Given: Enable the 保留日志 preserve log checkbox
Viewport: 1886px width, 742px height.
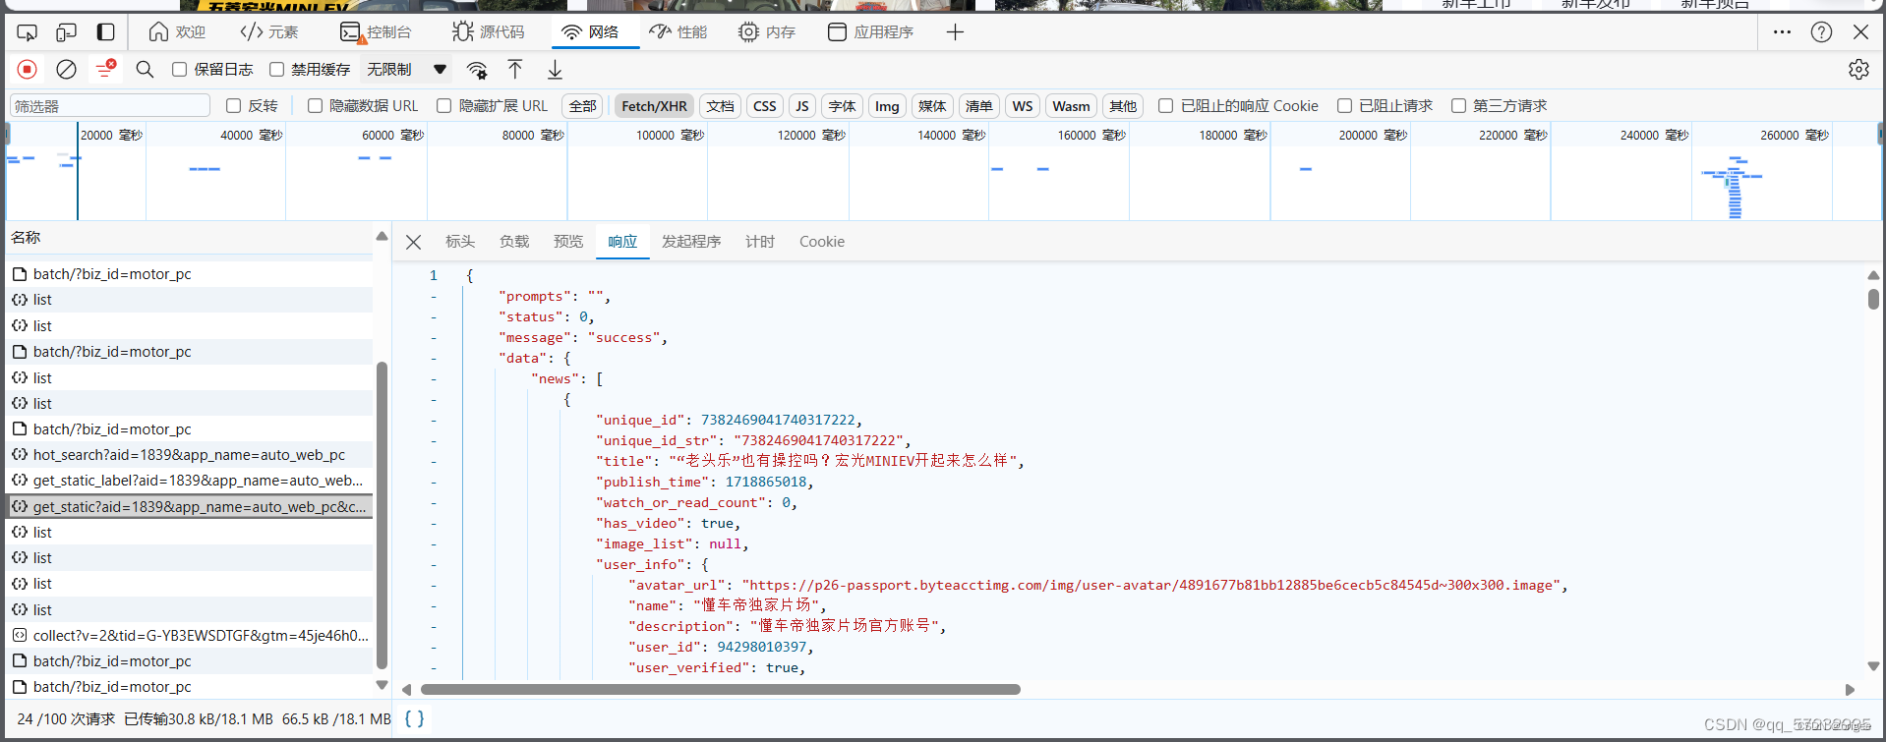Looking at the screenshot, I should pos(179,69).
